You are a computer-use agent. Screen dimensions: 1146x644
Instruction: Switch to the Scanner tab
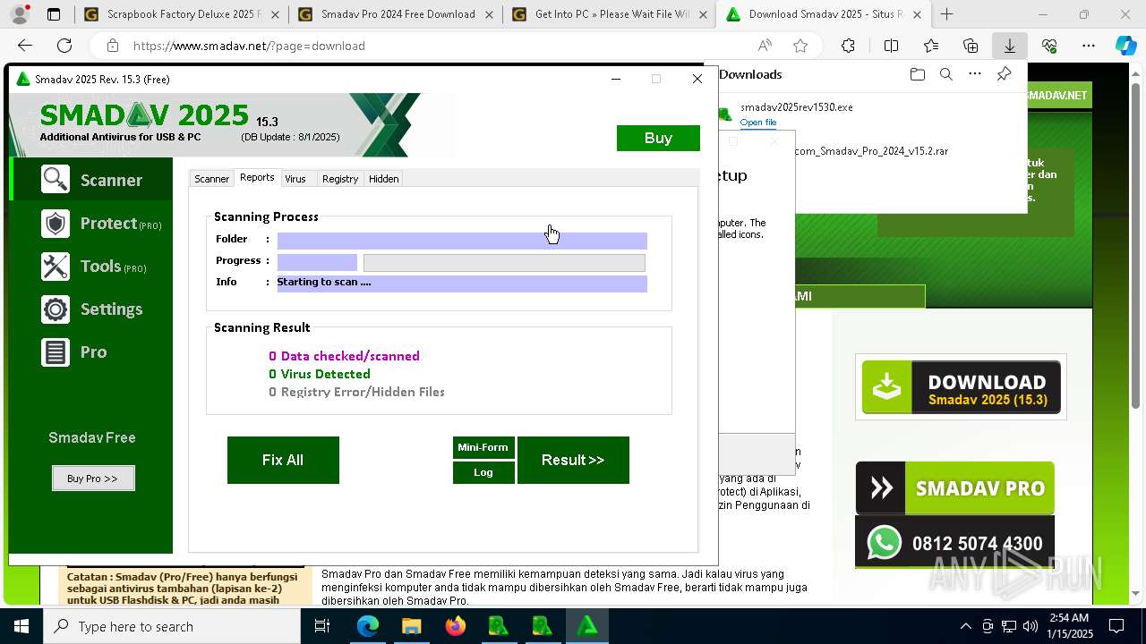pos(212,179)
